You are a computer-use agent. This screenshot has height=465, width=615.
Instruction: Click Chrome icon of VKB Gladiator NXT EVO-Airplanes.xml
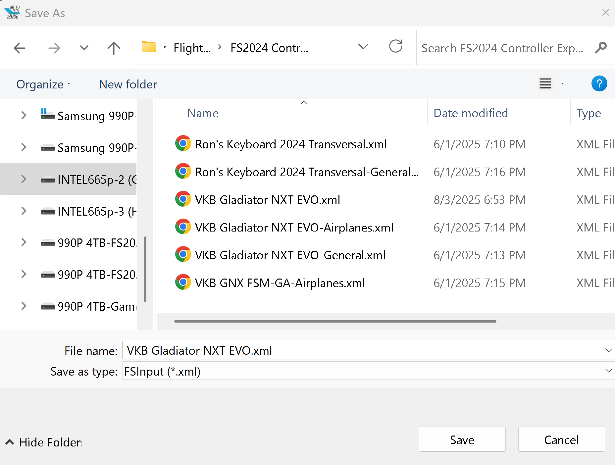click(x=183, y=227)
